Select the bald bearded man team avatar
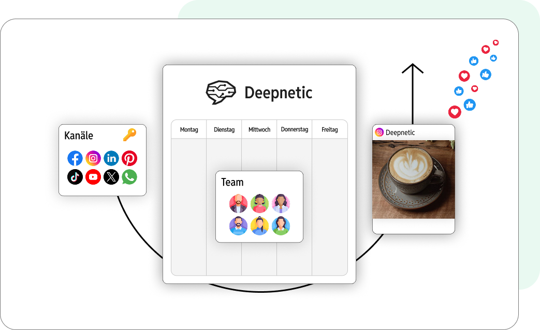This screenshot has height=330, width=540. (x=239, y=204)
